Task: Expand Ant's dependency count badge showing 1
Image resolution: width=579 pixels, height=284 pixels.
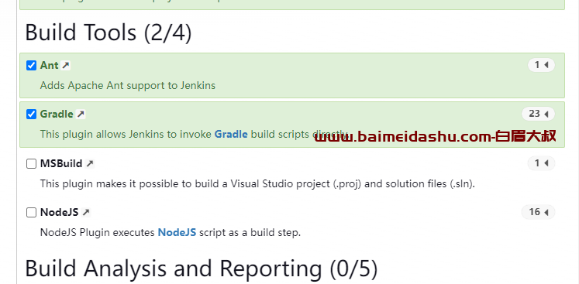Action: click(541, 65)
